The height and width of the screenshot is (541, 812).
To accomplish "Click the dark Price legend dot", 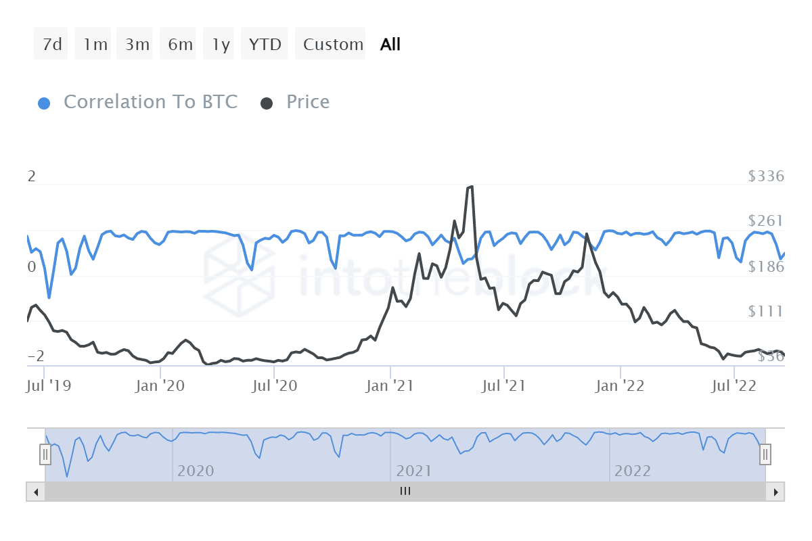I will 267,103.
